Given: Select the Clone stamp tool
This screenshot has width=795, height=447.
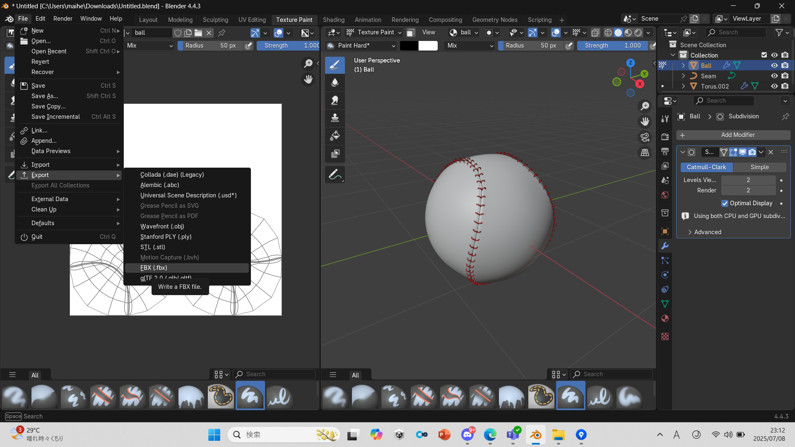Looking at the screenshot, I should [335, 118].
